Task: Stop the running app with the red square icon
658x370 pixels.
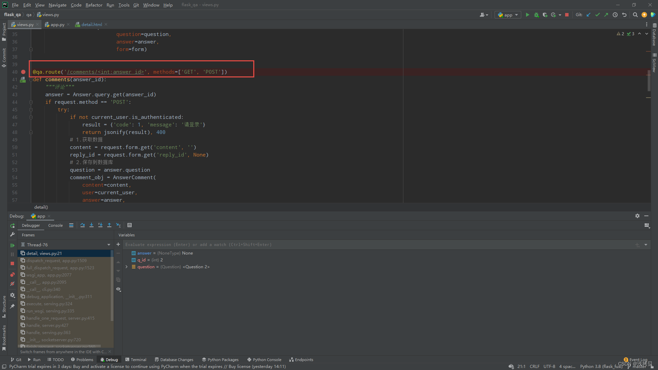Action: [x=567, y=15]
